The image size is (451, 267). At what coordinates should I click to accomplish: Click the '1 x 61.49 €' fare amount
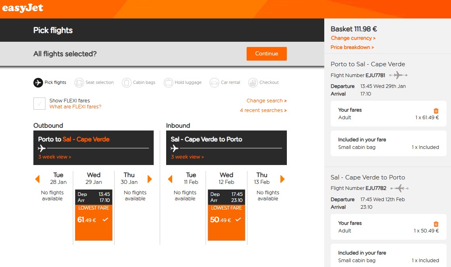point(427,117)
